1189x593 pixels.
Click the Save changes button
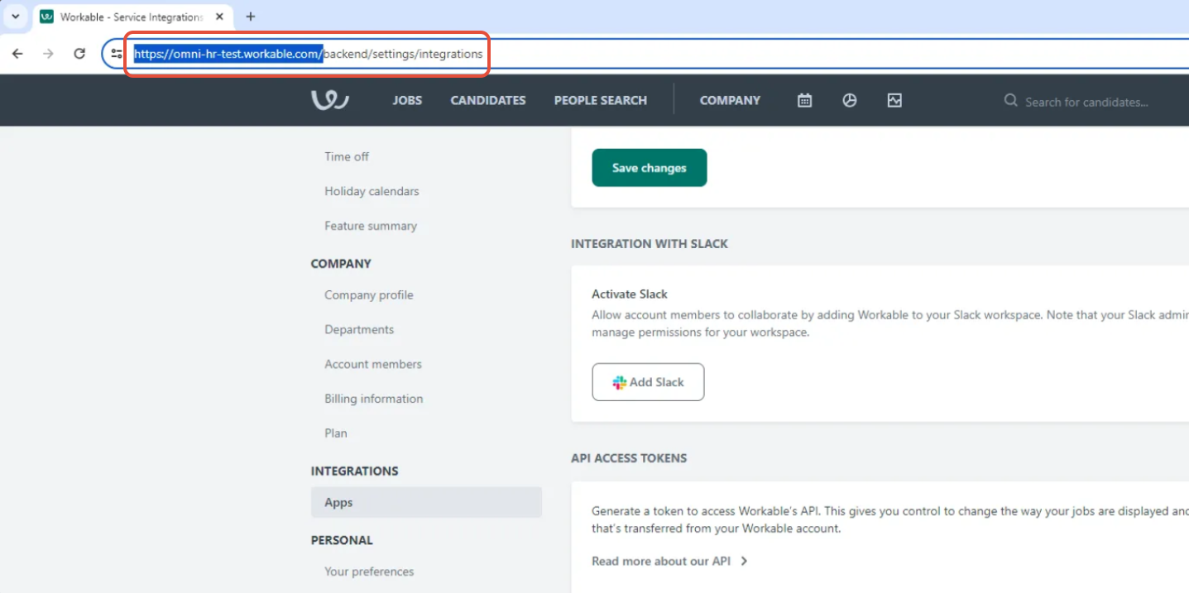tap(650, 168)
